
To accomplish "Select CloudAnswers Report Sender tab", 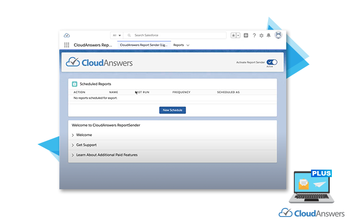I will 144,45.
